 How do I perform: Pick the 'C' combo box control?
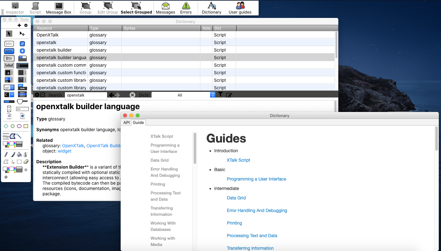(9, 94)
